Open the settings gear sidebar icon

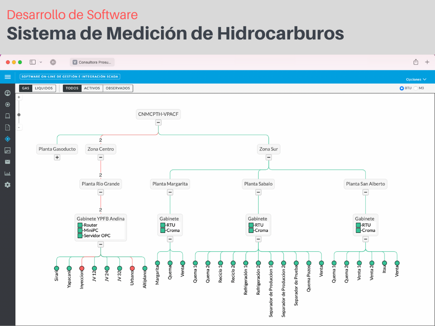(x=8, y=185)
